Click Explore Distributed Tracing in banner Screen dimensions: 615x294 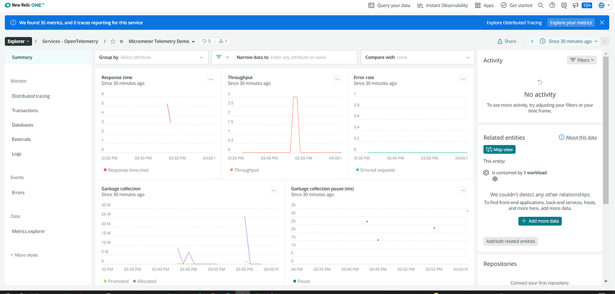coord(514,22)
